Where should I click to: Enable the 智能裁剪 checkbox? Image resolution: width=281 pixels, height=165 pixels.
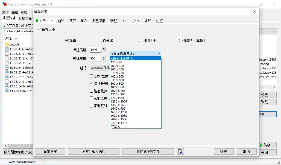[x=92, y=91]
